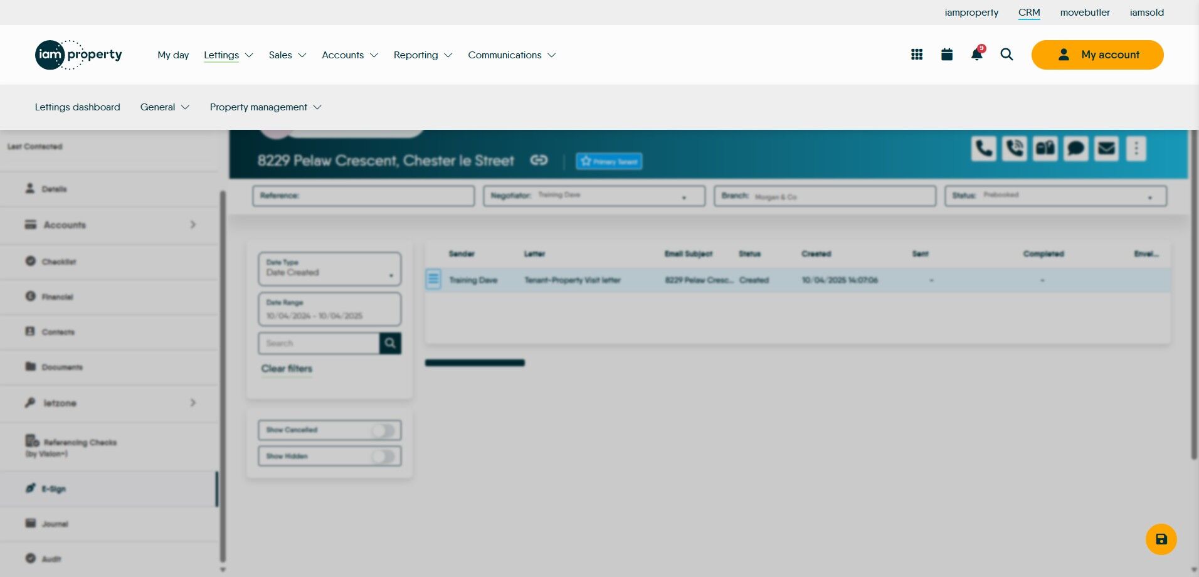Click the Primary Tenant badge
The image size is (1199, 577).
(x=609, y=161)
